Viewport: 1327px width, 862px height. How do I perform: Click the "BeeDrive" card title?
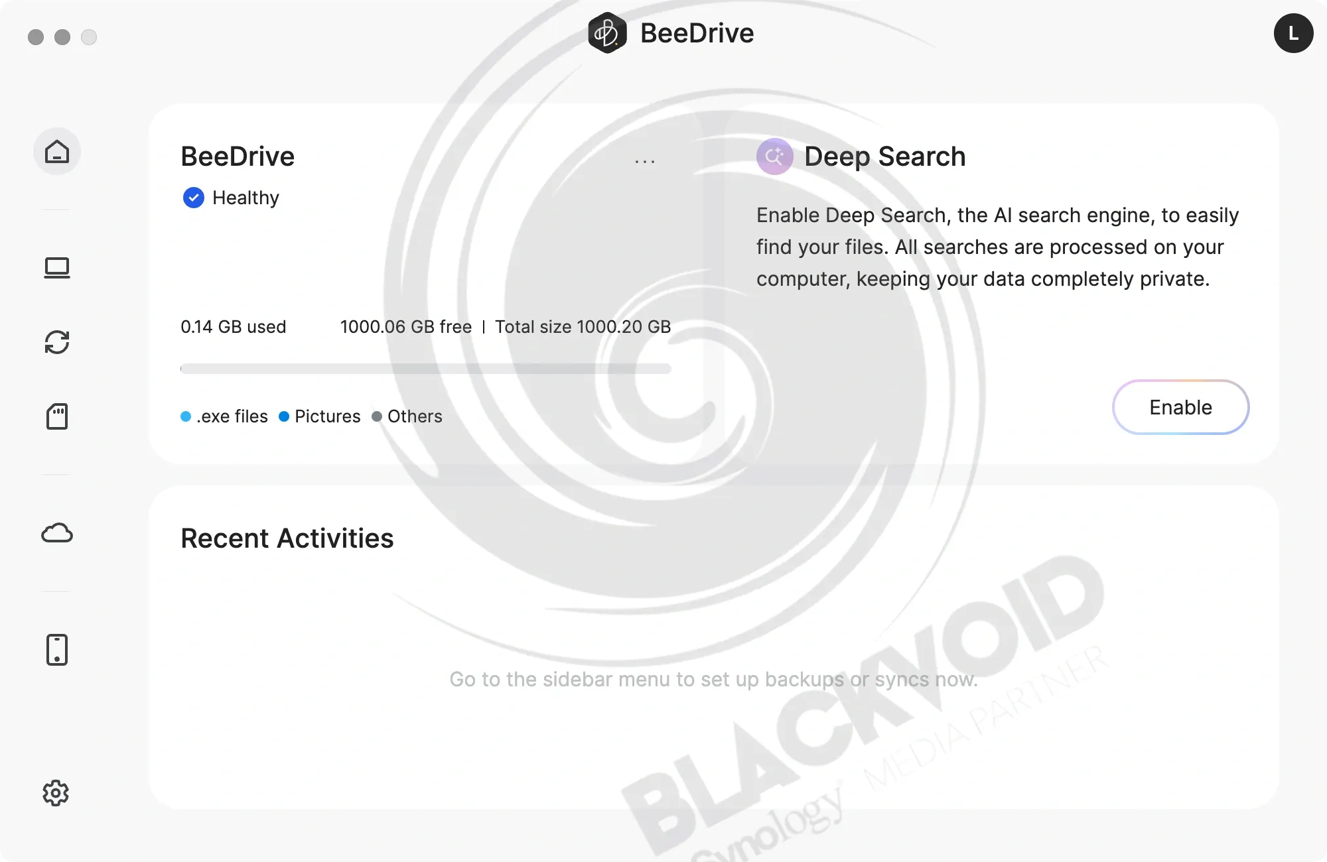tap(238, 156)
